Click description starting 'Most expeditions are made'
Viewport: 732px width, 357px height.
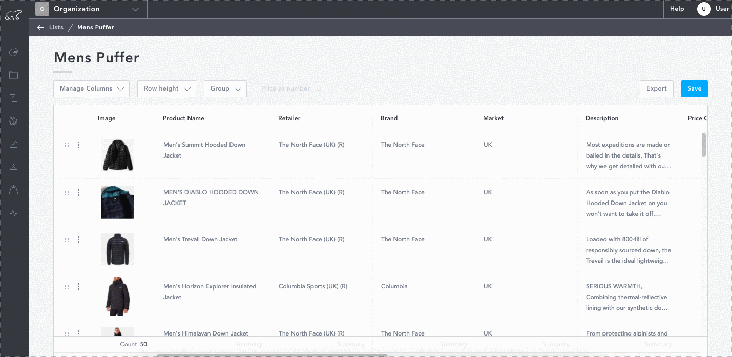[x=629, y=155]
